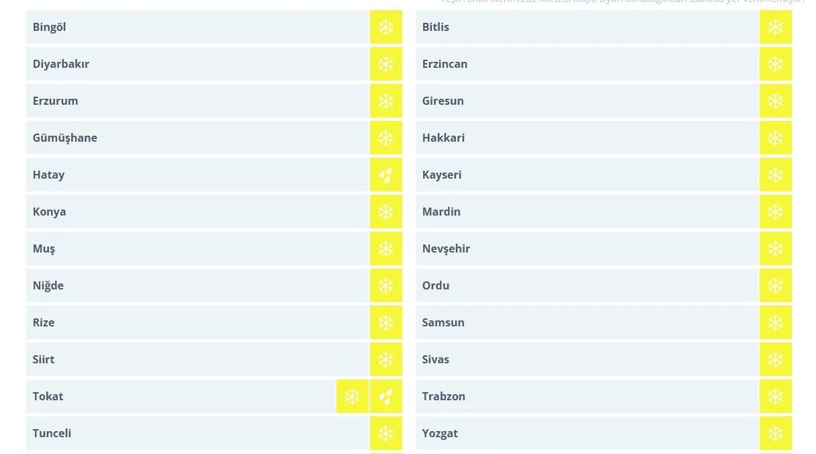Select Tokat's snowflake warning icon
Image resolution: width=816 pixels, height=454 pixels.
click(x=353, y=397)
